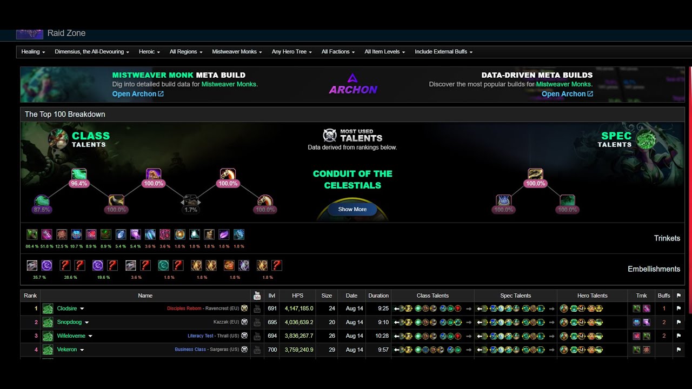Screen dimensions: 692x389
Task: Click the trinket icon with 80.4 %
Action: click(x=32, y=234)
